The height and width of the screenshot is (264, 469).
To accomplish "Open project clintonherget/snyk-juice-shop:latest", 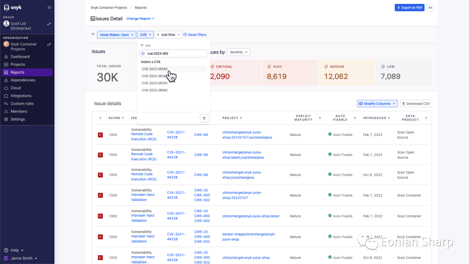I will (251, 216).
